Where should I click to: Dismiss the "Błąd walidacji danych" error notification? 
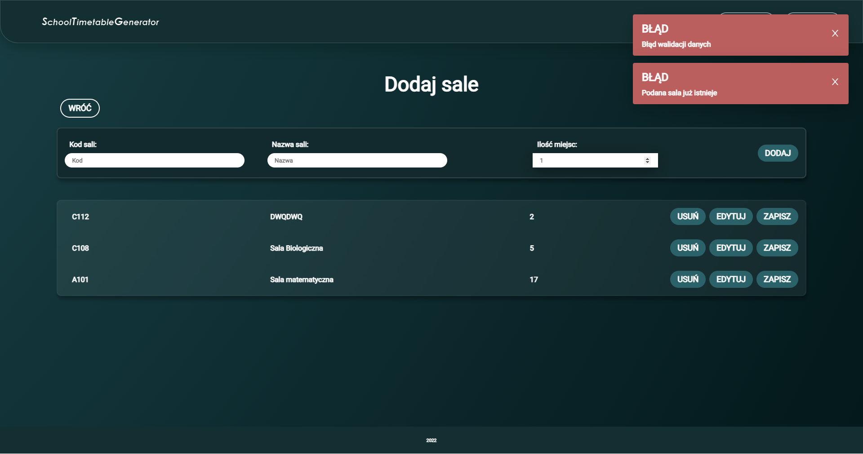[835, 33]
